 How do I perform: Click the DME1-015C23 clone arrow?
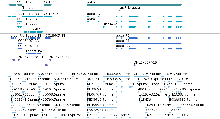(x=50, y=60)
